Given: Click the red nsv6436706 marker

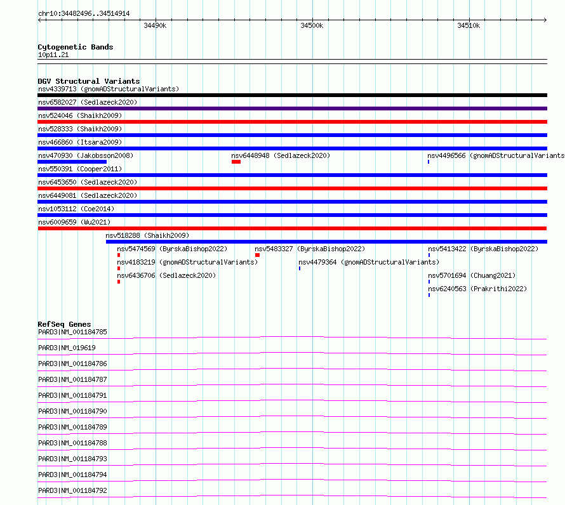Looking at the screenshot, I should coord(119,282).
